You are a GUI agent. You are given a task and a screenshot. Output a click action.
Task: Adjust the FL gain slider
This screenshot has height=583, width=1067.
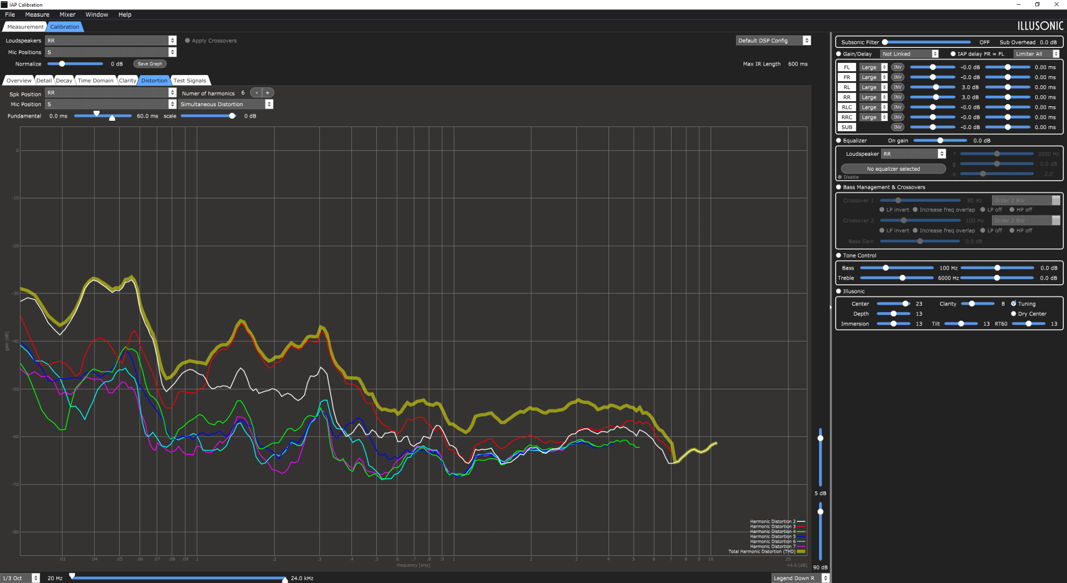(933, 67)
